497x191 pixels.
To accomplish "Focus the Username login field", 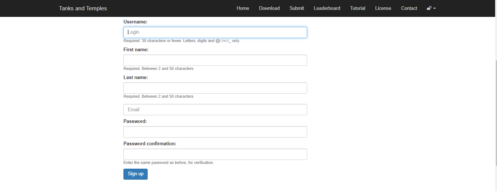I will pos(215,32).
